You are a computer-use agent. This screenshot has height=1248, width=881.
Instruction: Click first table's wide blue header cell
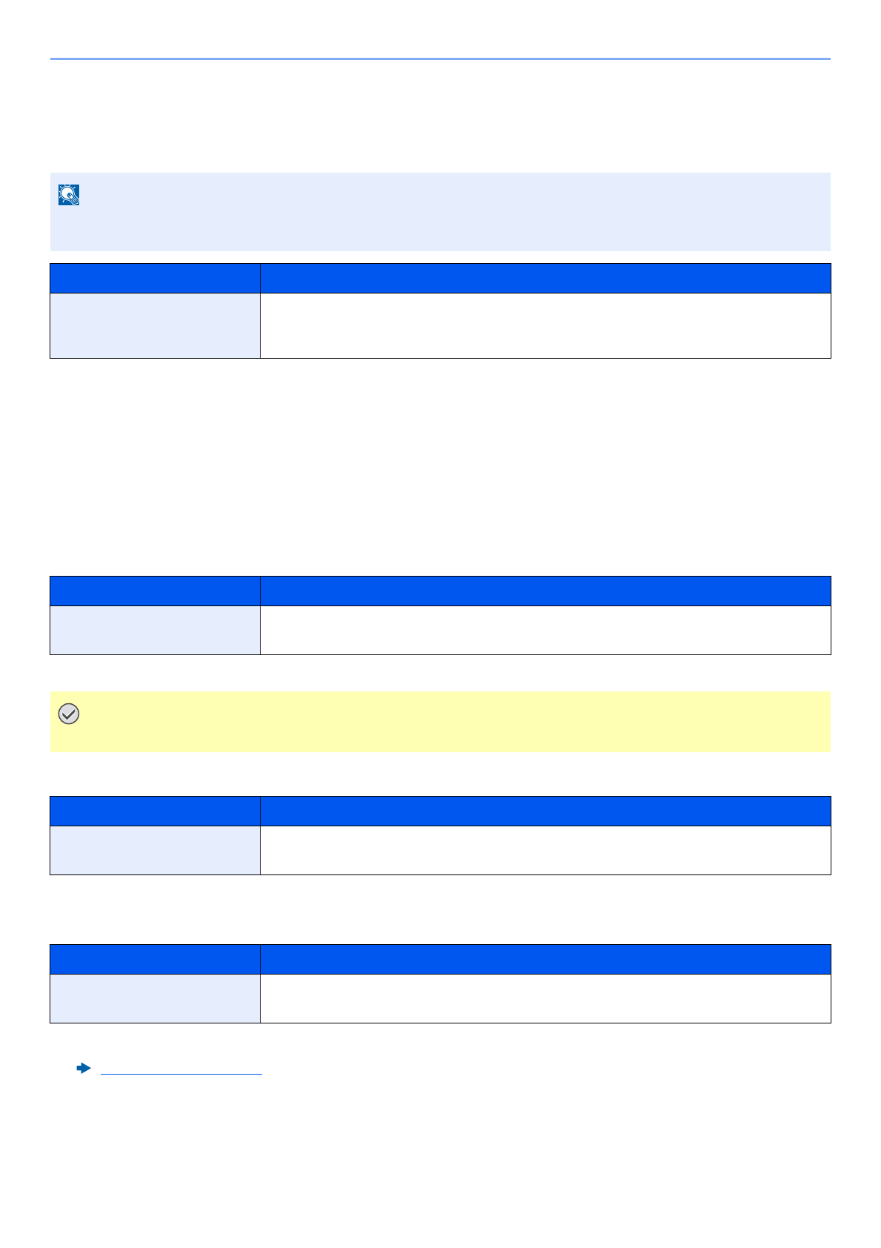[546, 279]
